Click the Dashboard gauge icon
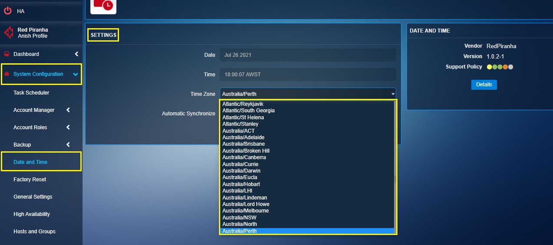The height and width of the screenshot is (245, 553). (x=7, y=54)
